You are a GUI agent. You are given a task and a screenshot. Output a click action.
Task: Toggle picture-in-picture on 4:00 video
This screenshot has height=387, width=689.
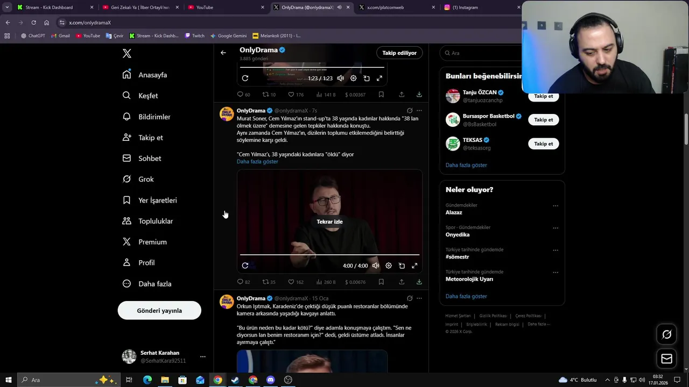(402, 266)
